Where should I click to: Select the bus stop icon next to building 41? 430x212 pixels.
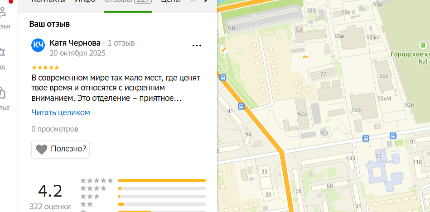241,106
